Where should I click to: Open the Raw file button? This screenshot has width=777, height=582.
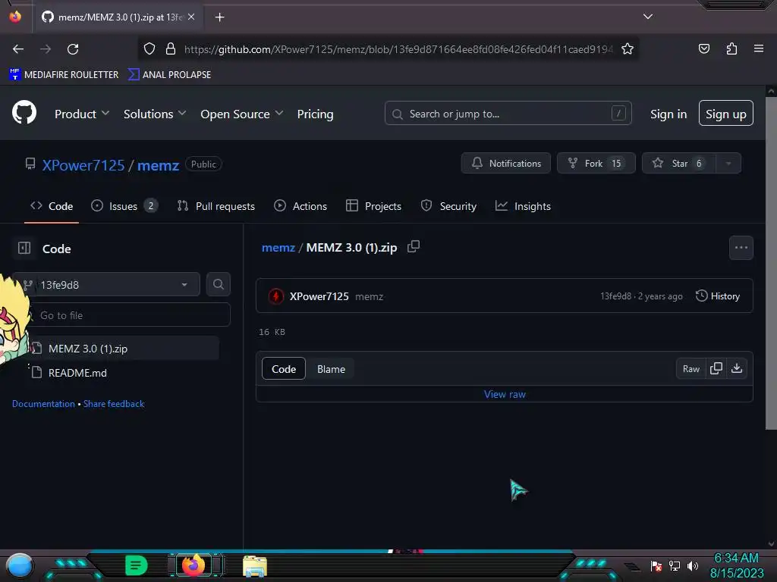690,369
